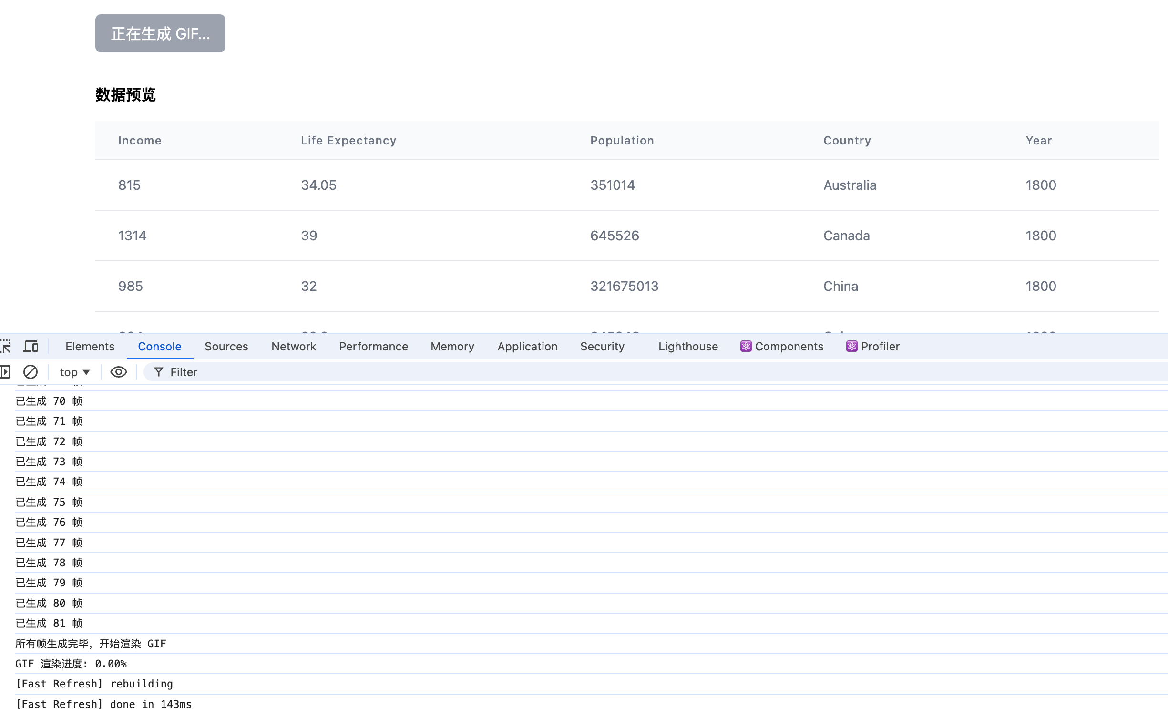
Task: Click the 正在生成 GIF button
Action: (160, 33)
